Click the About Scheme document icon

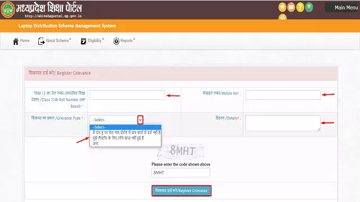tap(41, 41)
